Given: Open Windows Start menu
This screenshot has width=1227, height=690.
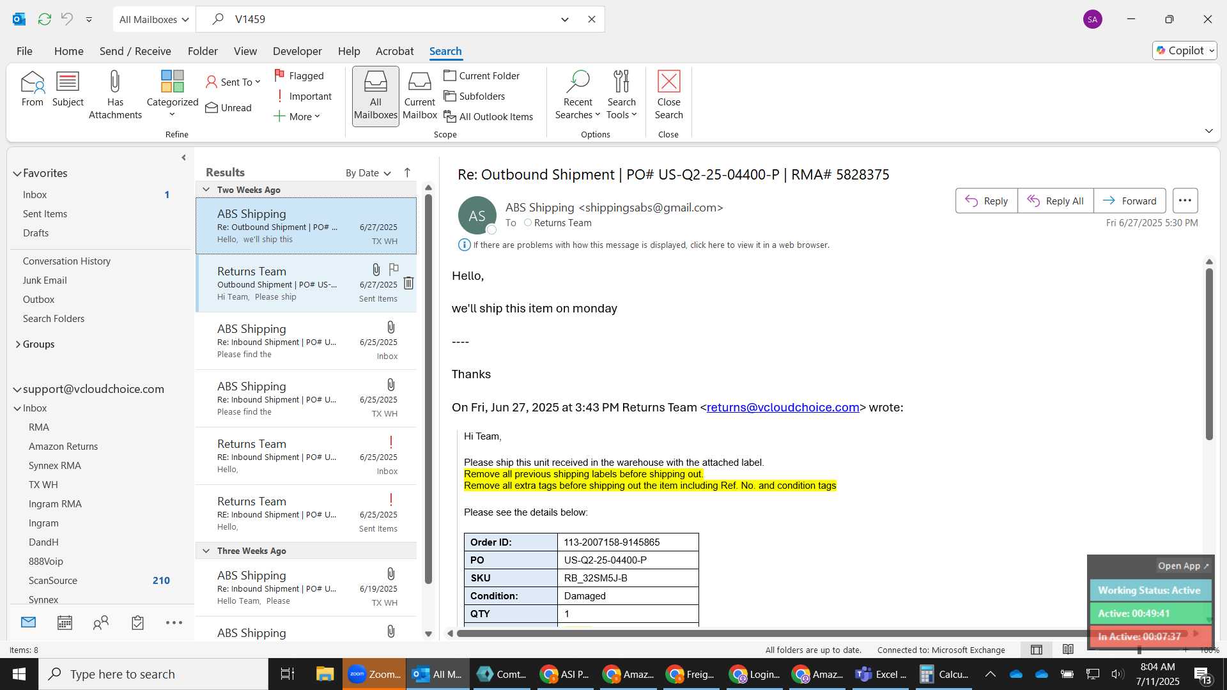Looking at the screenshot, I should 19,674.
